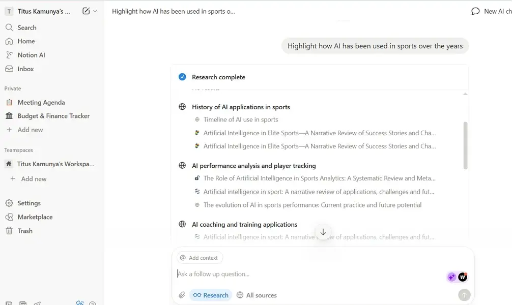Open the All sources dropdown
Viewport: 512px width, 305px height.
click(257, 295)
